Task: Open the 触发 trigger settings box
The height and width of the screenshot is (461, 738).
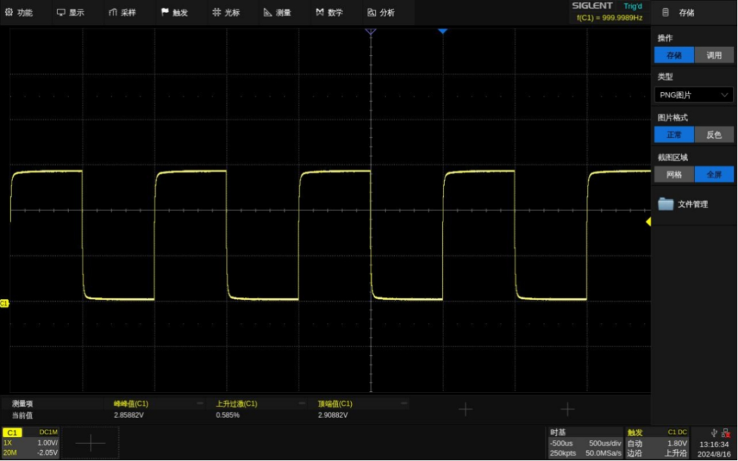Action: tap(657, 443)
